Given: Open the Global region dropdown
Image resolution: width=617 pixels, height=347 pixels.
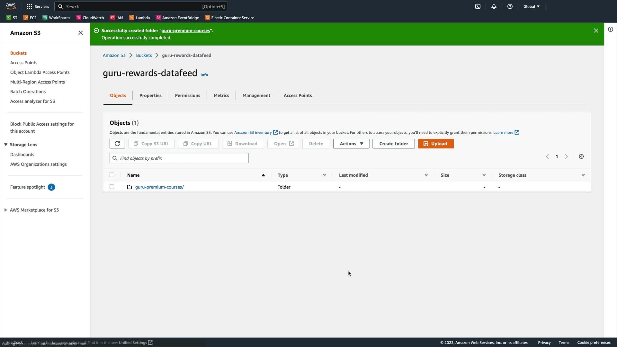Looking at the screenshot, I should tap(531, 6).
